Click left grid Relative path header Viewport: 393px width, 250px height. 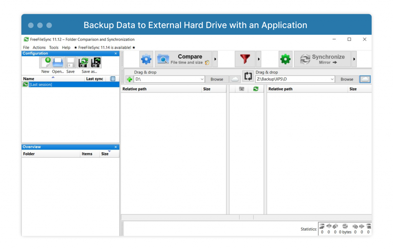click(161, 89)
